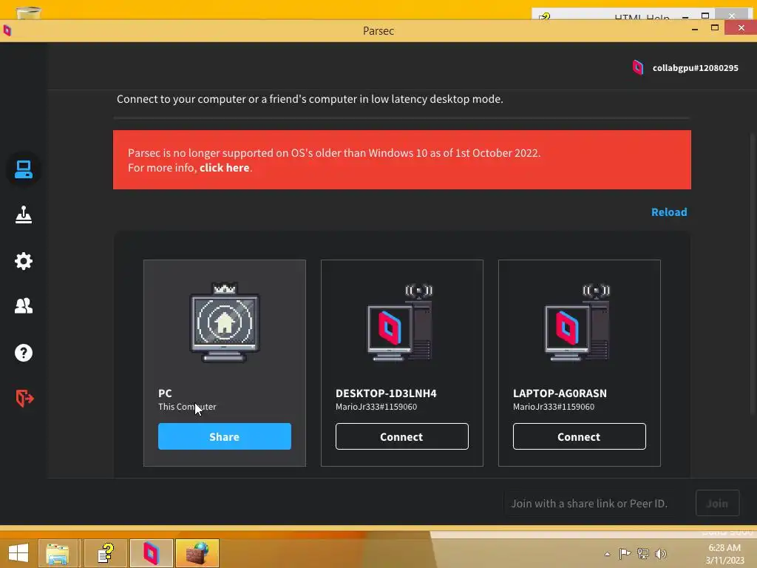Maximize the Parsec window
Image resolution: width=757 pixels, height=568 pixels.
click(x=715, y=29)
